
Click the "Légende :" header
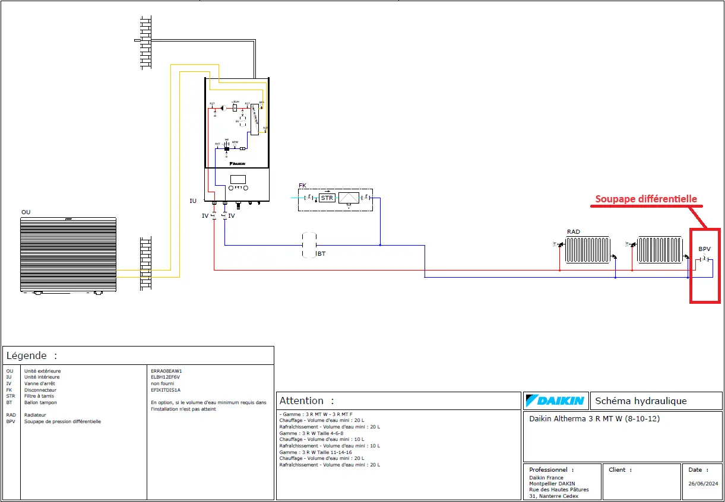pyautogui.click(x=31, y=355)
